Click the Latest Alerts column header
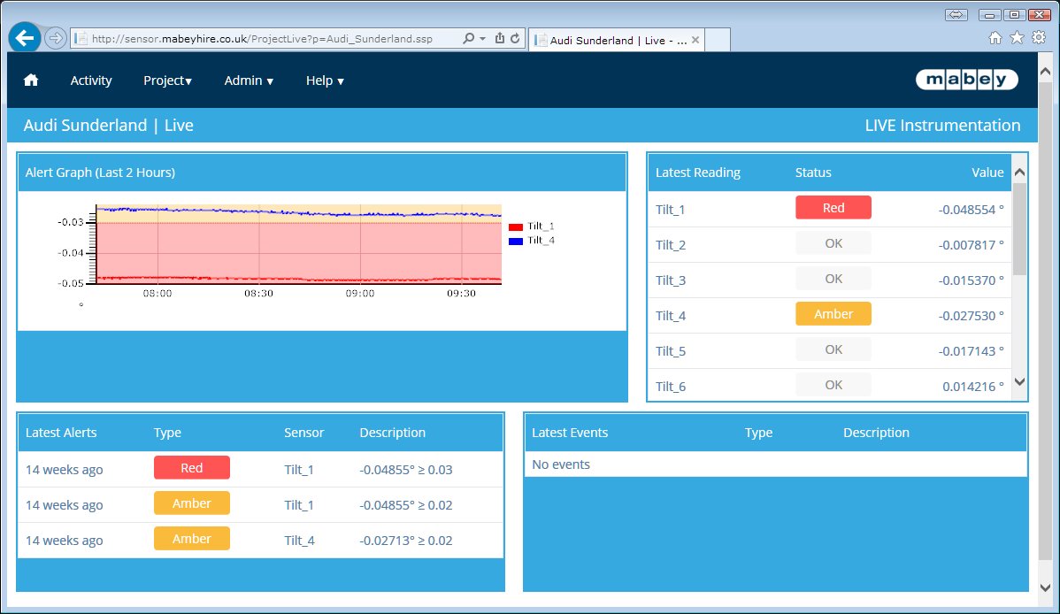The width and height of the screenshot is (1060, 614). (61, 433)
